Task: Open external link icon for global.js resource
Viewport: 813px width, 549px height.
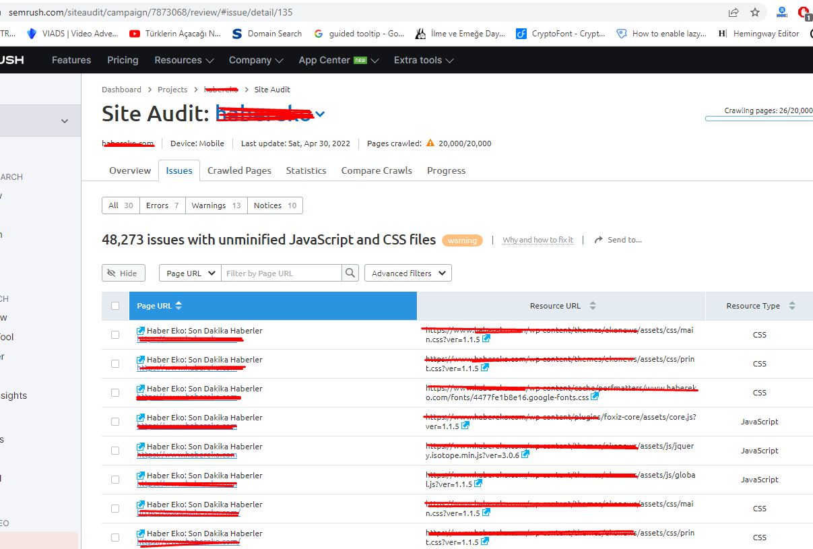Action: click(x=478, y=484)
